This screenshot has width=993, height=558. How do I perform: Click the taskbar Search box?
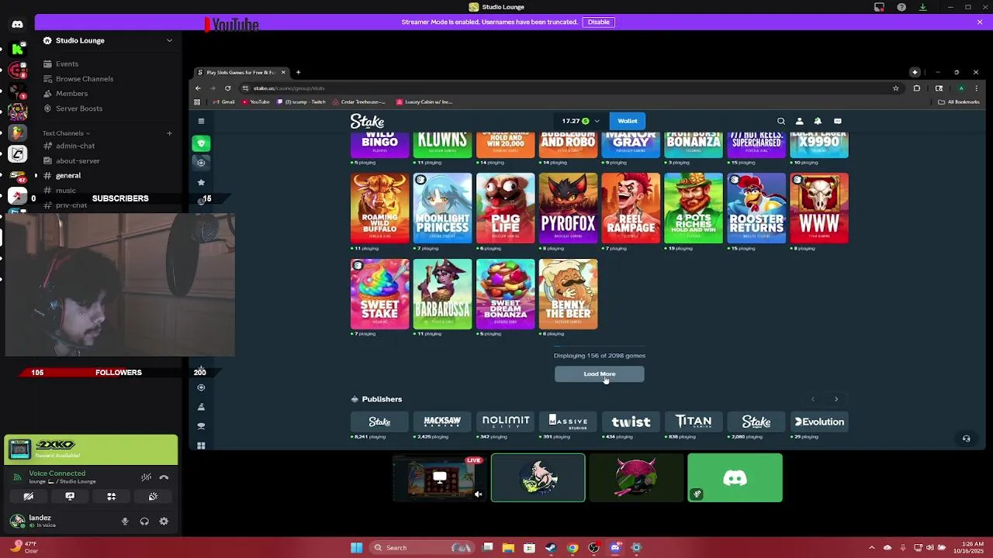[423, 548]
